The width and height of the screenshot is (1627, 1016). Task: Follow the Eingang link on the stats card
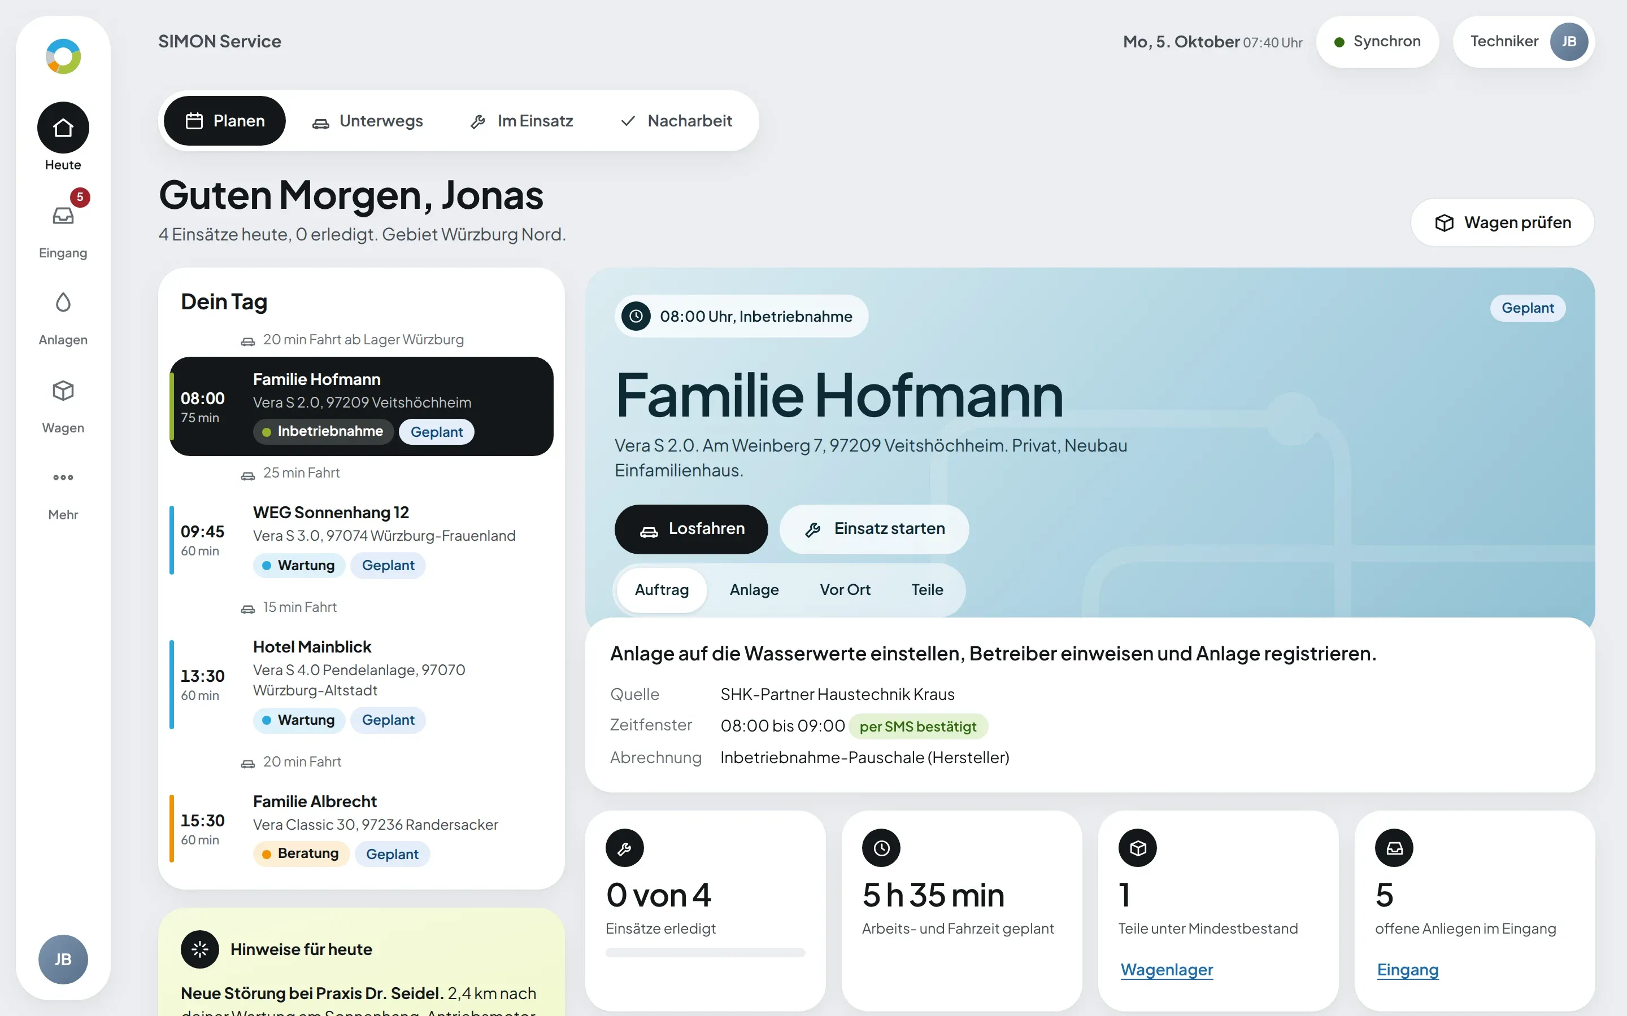[x=1407, y=970]
